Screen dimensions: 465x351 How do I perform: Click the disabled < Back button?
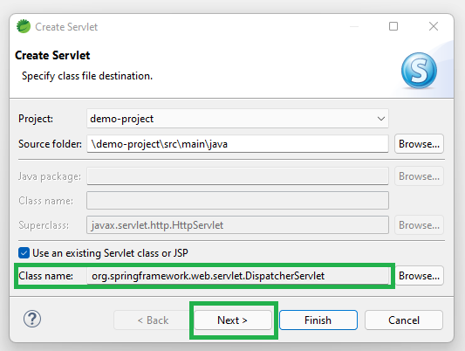pos(153,320)
